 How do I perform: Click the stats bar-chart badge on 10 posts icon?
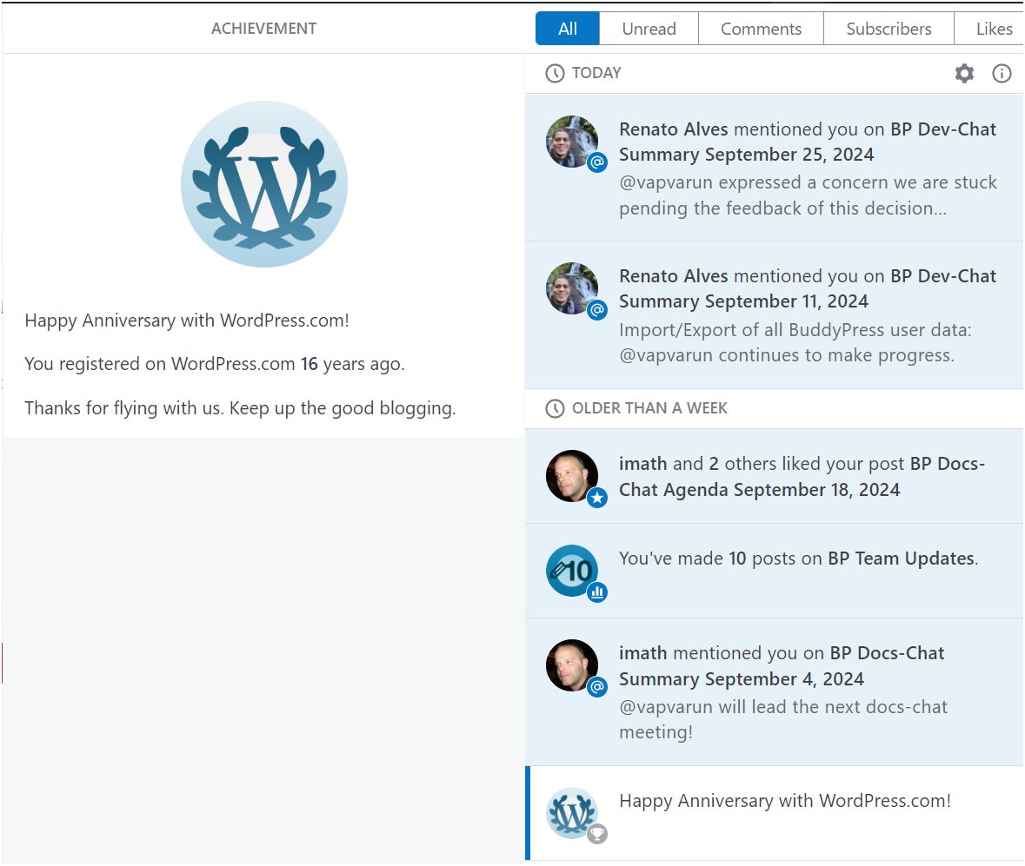coord(596,592)
